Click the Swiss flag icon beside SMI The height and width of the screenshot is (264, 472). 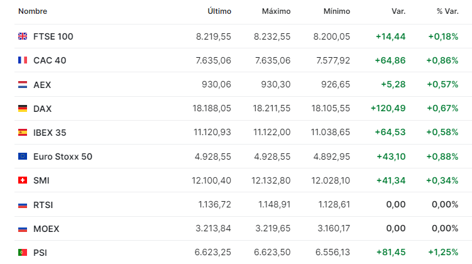23,180
